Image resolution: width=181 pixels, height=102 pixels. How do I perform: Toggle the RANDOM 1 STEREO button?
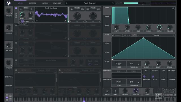(134, 71)
